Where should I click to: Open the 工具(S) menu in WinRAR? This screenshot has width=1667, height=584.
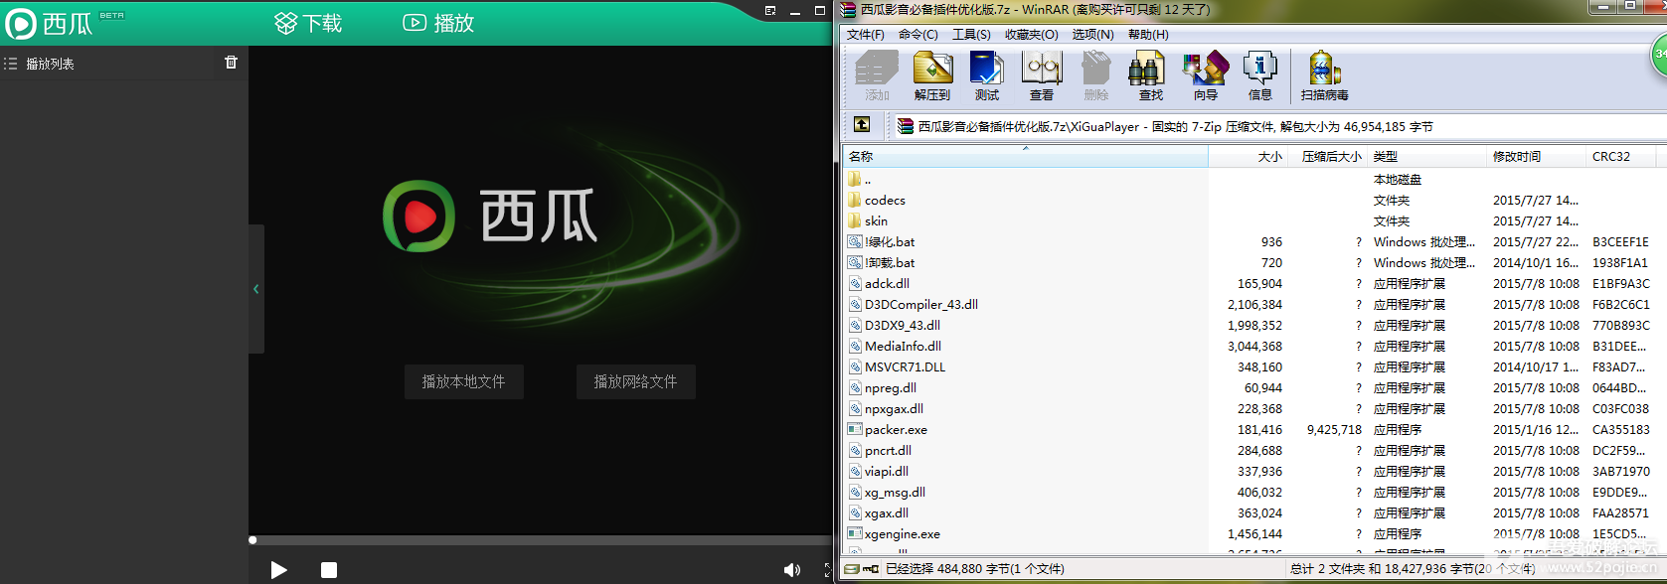[x=971, y=34]
